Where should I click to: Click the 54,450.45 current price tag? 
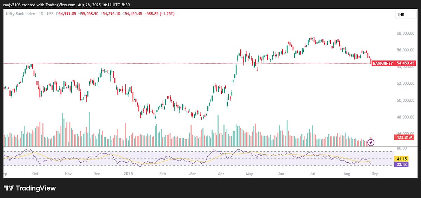coord(405,63)
